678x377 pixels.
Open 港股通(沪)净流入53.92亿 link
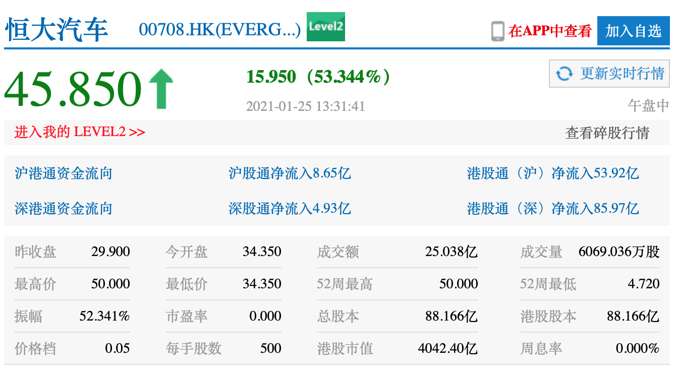[x=553, y=174]
